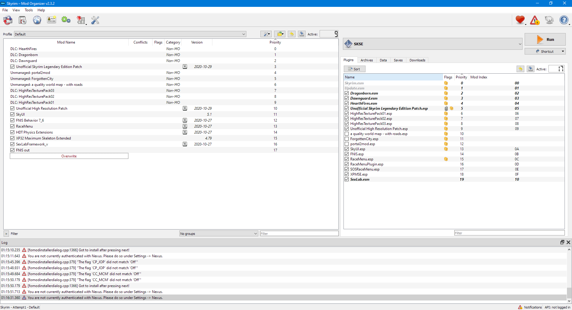
Task: Click the calendar flag icon for RaceMenu
Action: tap(185, 126)
